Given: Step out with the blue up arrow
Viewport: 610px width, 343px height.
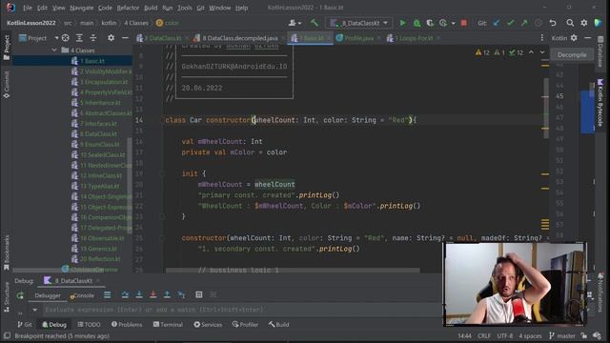Looking at the screenshot, I should (x=167, y=295).
